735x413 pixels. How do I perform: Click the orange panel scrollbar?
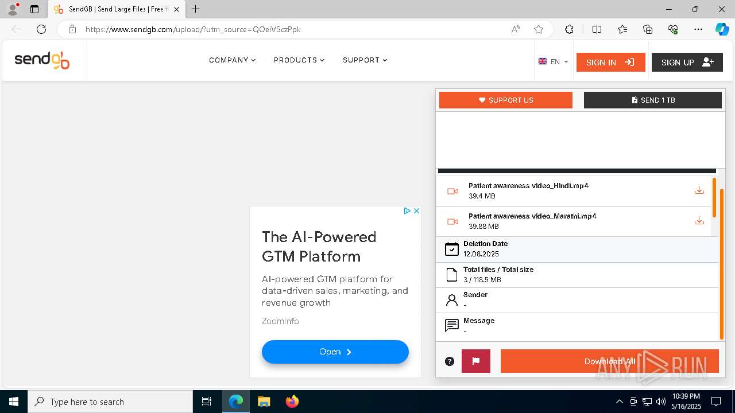tap(722, 264)
